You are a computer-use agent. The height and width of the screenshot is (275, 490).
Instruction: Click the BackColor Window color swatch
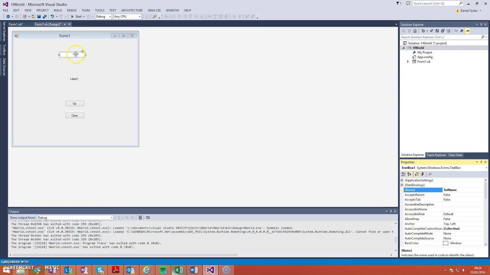tap(446, 243)
